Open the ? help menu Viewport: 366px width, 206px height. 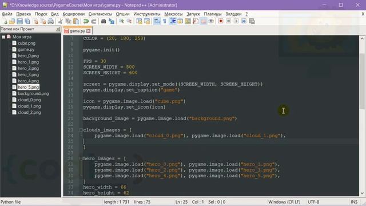(246, 14)
